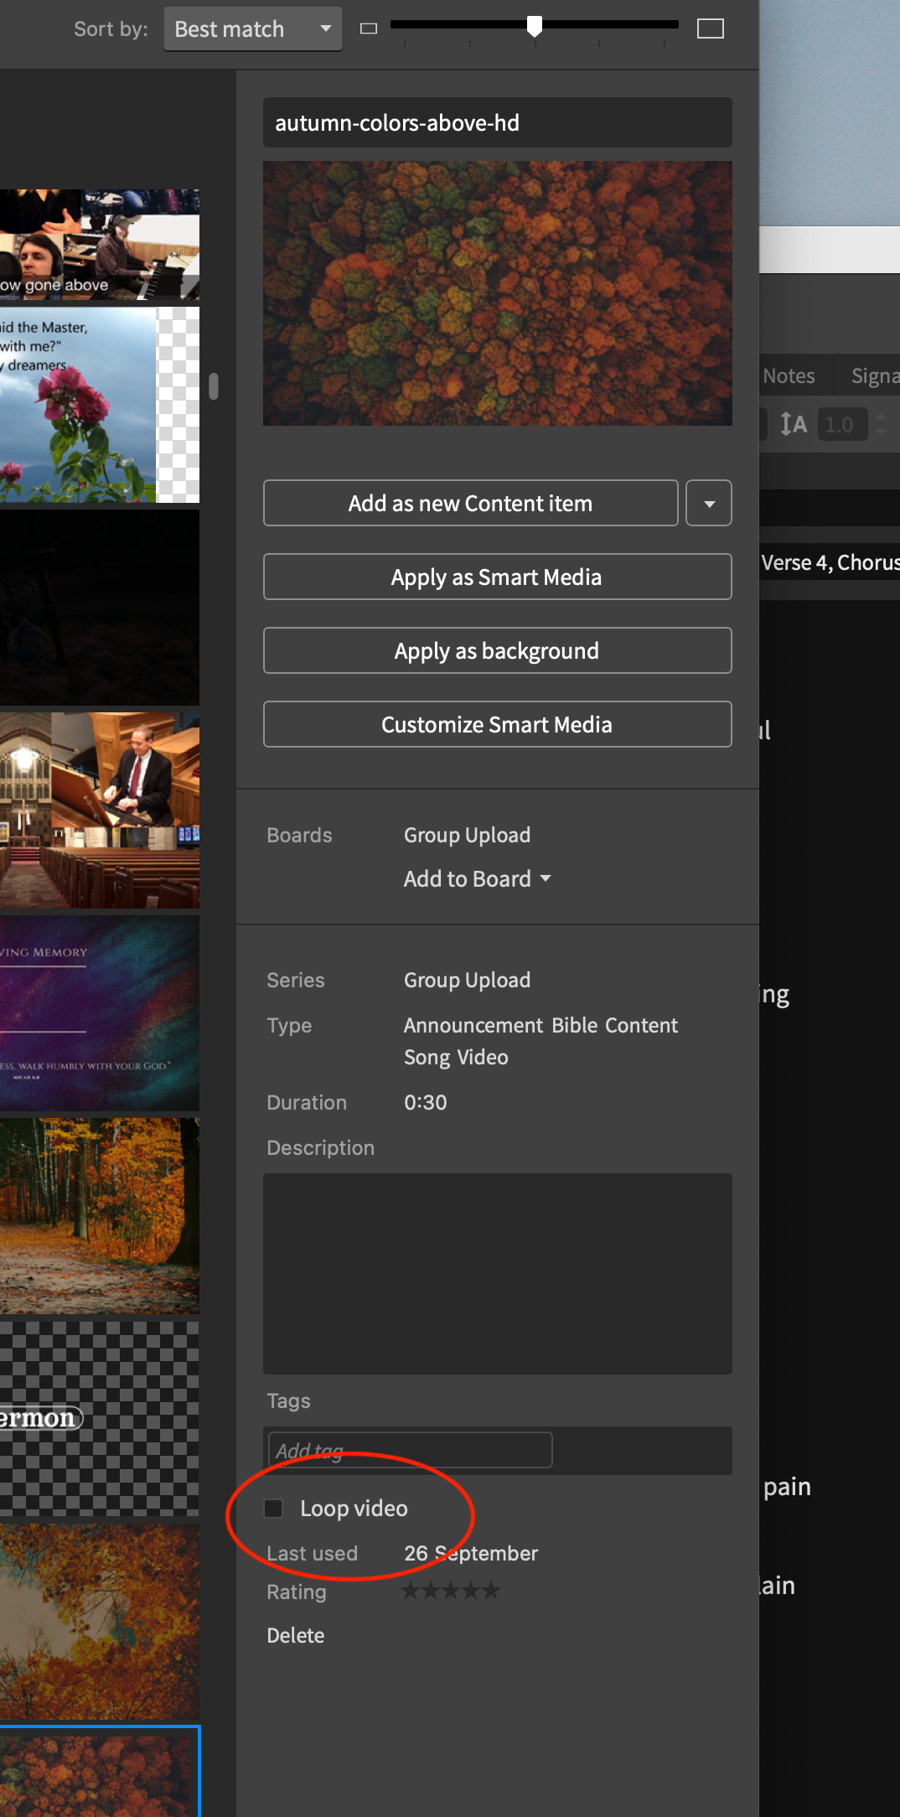Click Add as new Content item button
900x1817 pixels.
(x=470, y=504)
